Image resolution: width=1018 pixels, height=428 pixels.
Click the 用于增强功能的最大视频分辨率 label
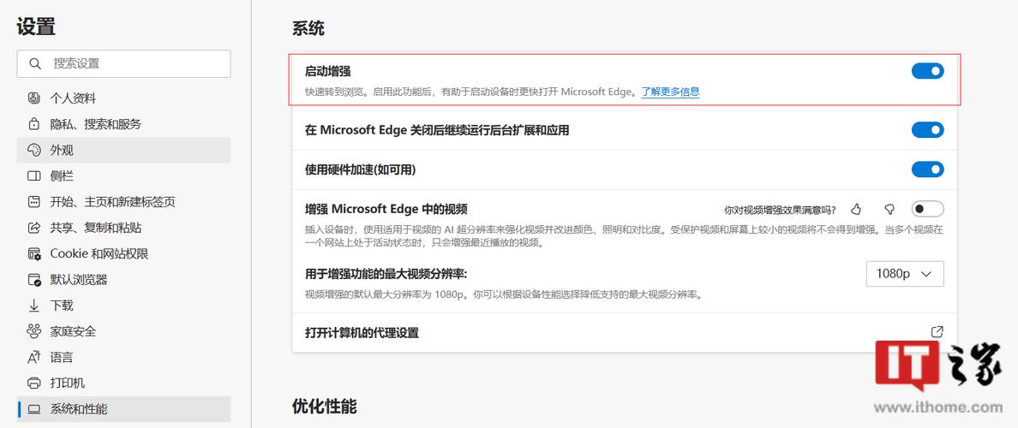(387, 273)
